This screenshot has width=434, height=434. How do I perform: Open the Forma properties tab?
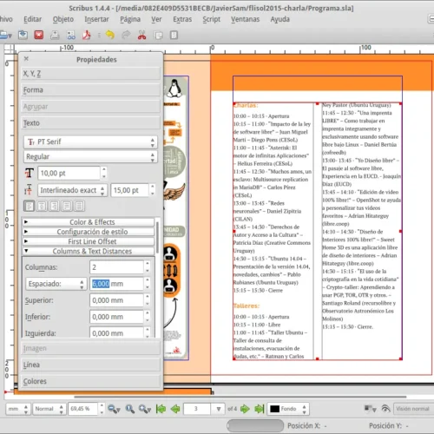click(90, 90)
